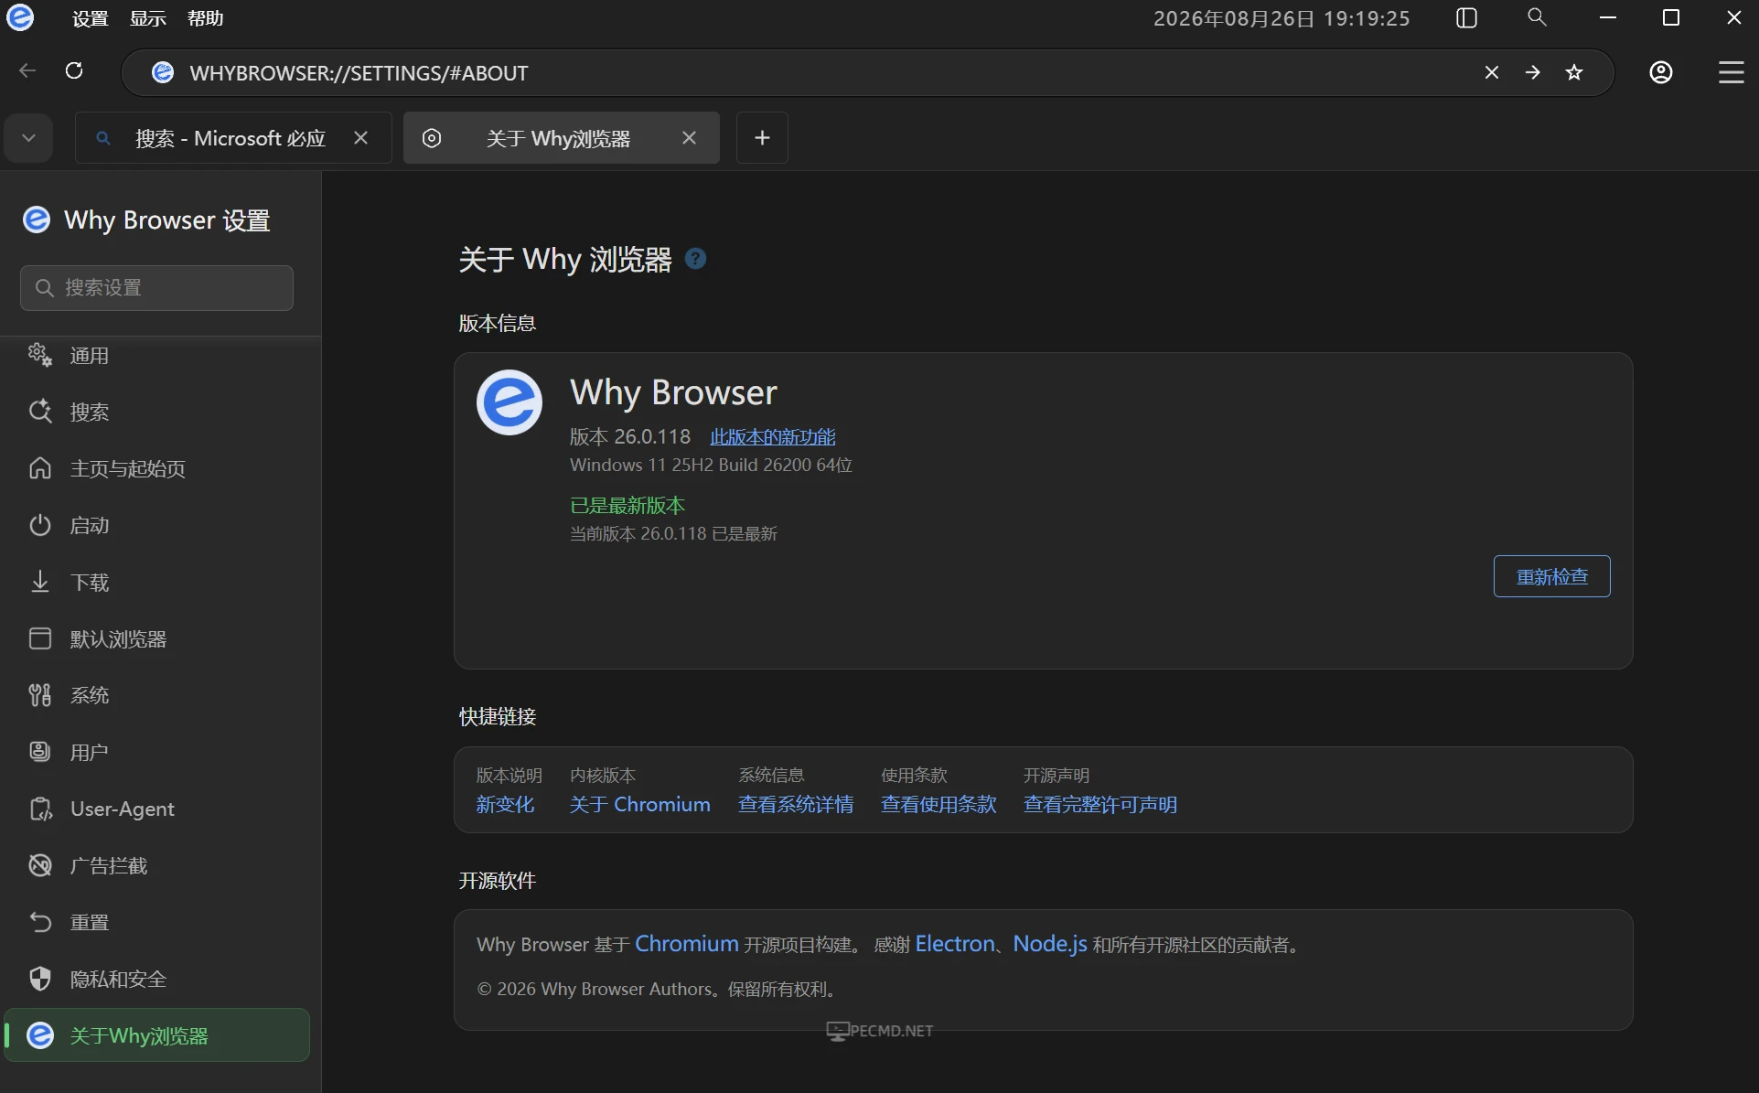Image resolution: width=1759 pixels, height=1093 pixels.
Task: Click the Why Browser 设置 sidebar title
Action: 167,220
